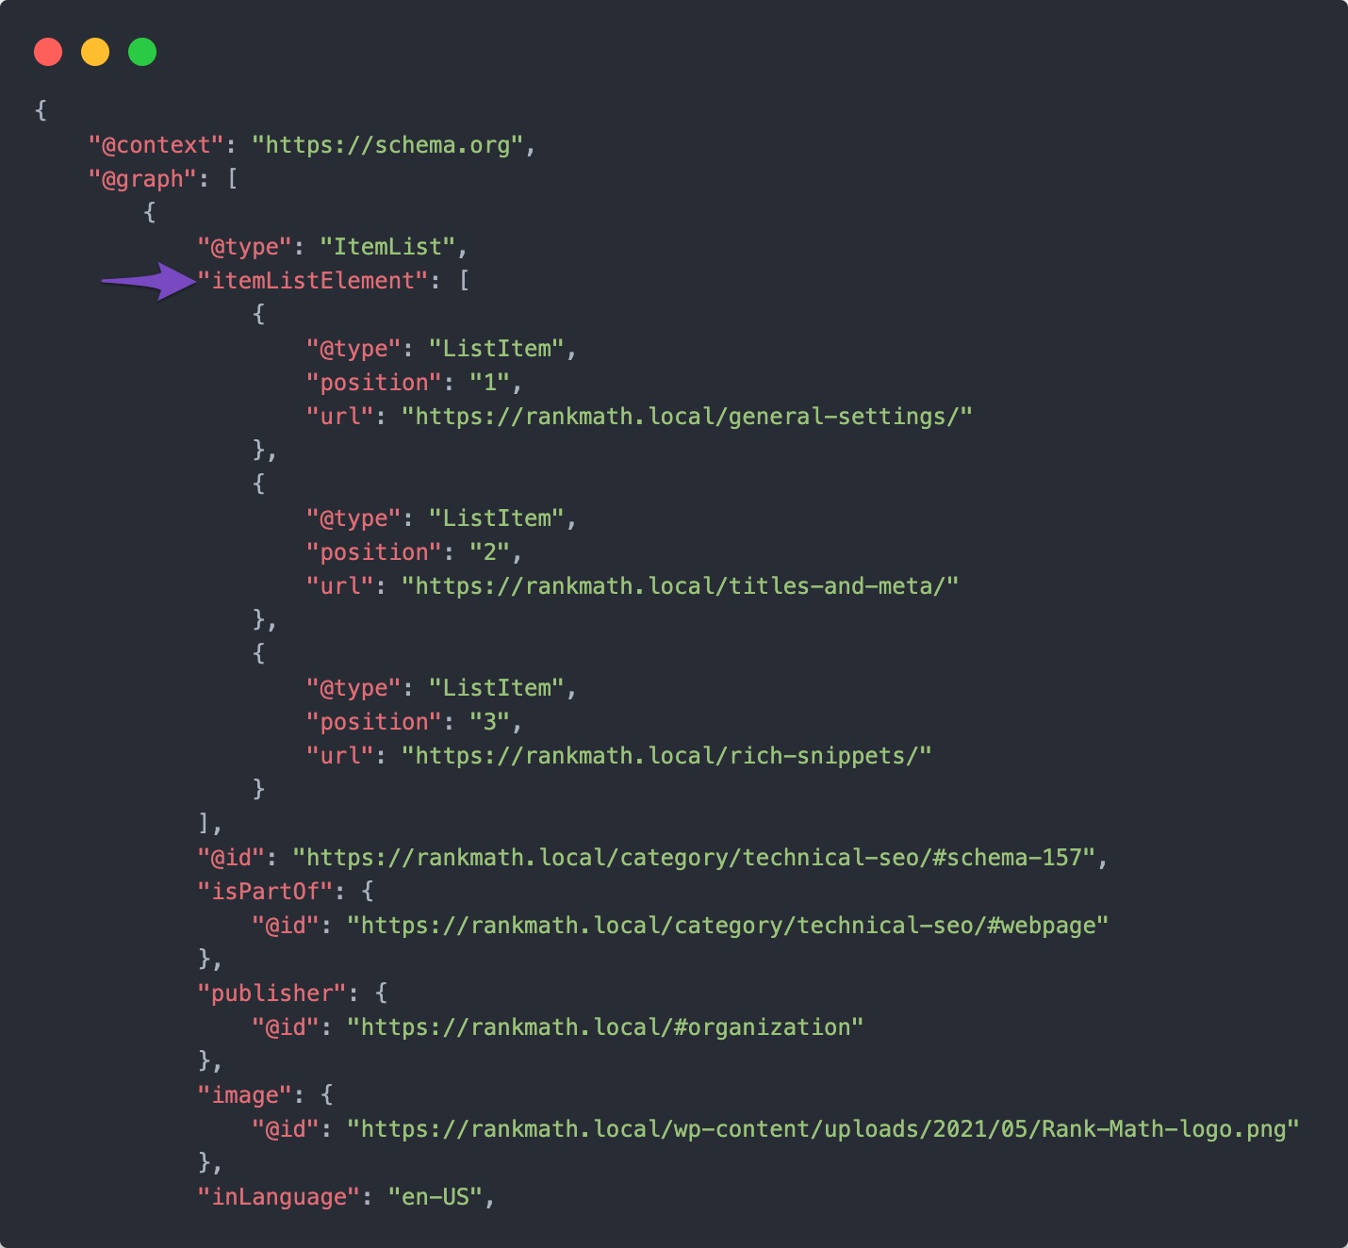Click the titles-and-meta URL string
Screen dimensions: 1348x1248
681,586
